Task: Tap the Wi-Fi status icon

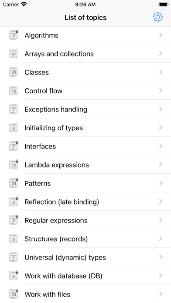Action: point(24,4)
